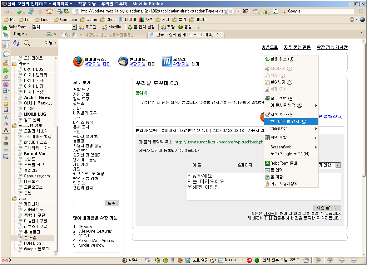
Task: Click the 프로그램 정보 folder in Sage
Action: (30, 126)
